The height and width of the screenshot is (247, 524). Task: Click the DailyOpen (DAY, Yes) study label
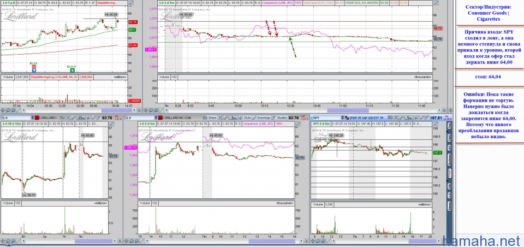coord(318,3)
